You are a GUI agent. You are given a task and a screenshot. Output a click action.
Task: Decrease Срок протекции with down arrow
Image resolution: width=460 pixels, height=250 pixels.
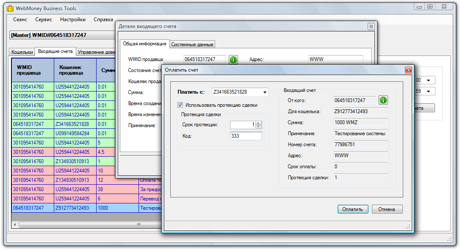point(259,127)
